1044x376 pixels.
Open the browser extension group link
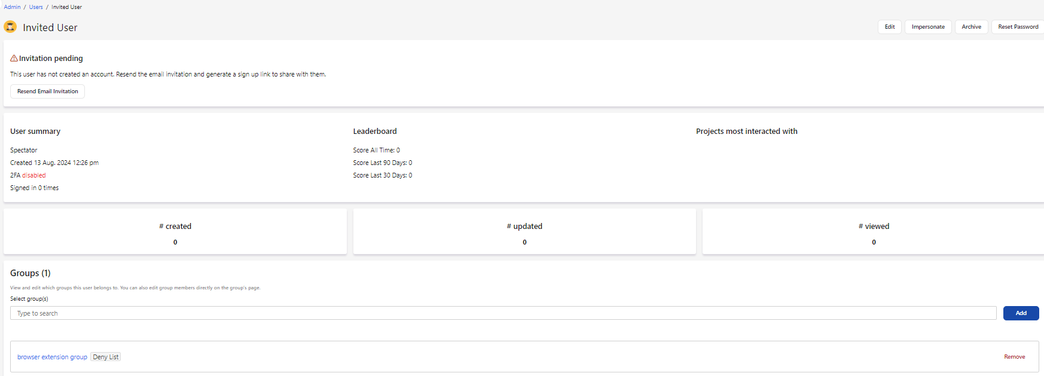pos(52,357)
